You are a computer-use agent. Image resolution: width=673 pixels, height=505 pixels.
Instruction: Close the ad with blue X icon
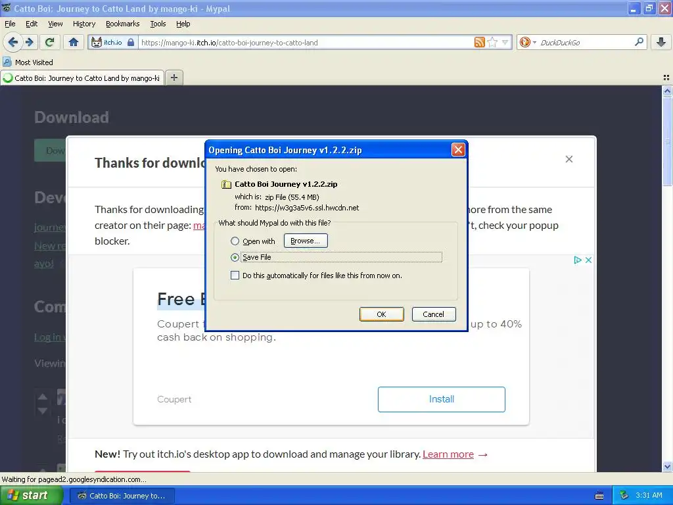click(588, 260)
